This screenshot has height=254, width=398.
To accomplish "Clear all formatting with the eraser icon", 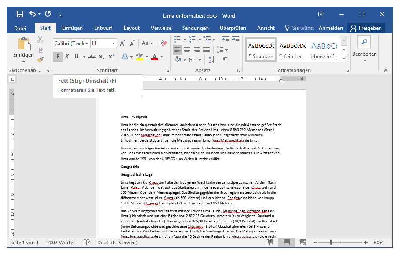I will 164,44.
